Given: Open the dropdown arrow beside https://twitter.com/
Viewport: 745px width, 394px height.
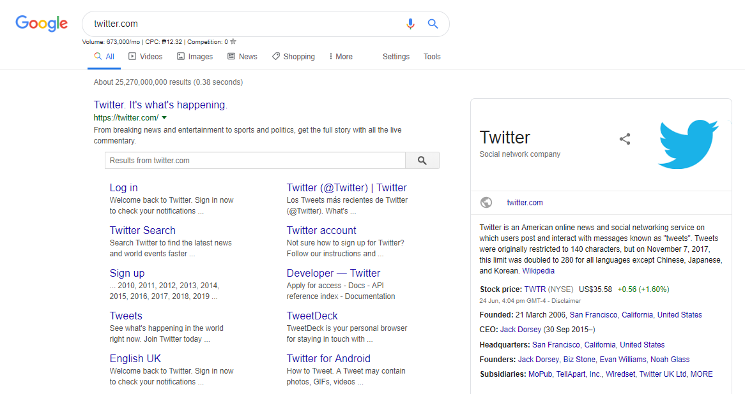Looking at the screenshot, I should click(164, 117).
